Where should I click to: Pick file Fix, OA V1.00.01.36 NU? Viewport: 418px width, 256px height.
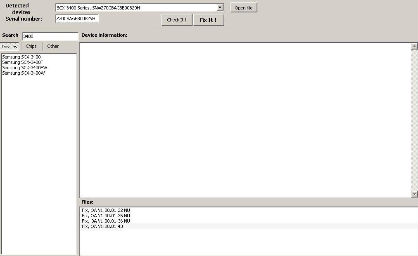106,221
